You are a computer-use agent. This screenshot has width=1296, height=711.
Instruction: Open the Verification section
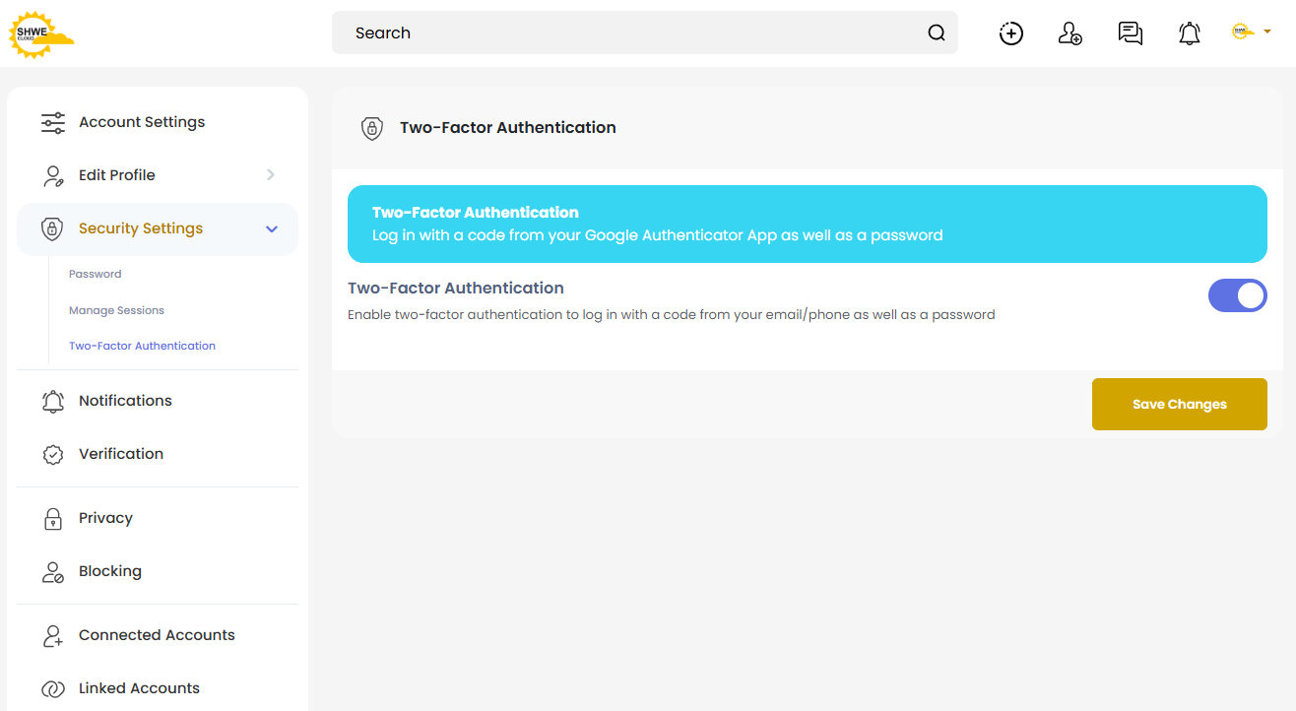pyautogui.click(x=158, y=454)
